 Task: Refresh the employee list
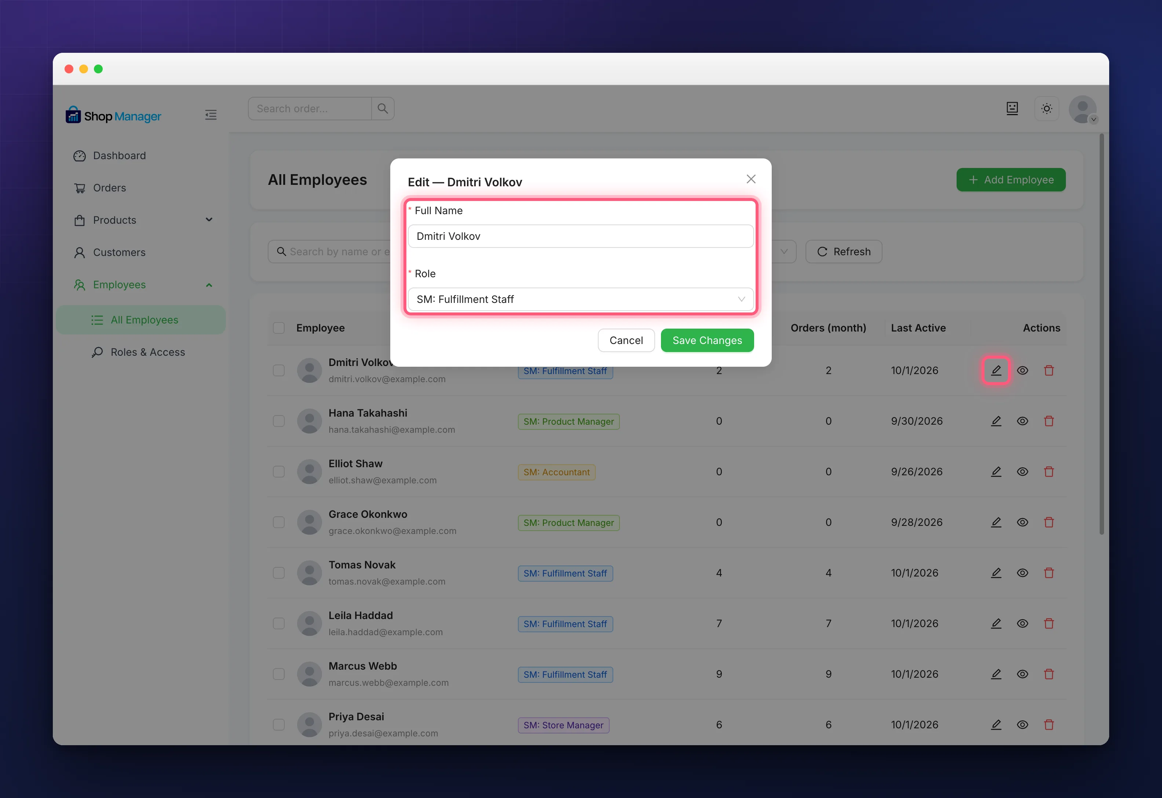click(x=844, y=252)
